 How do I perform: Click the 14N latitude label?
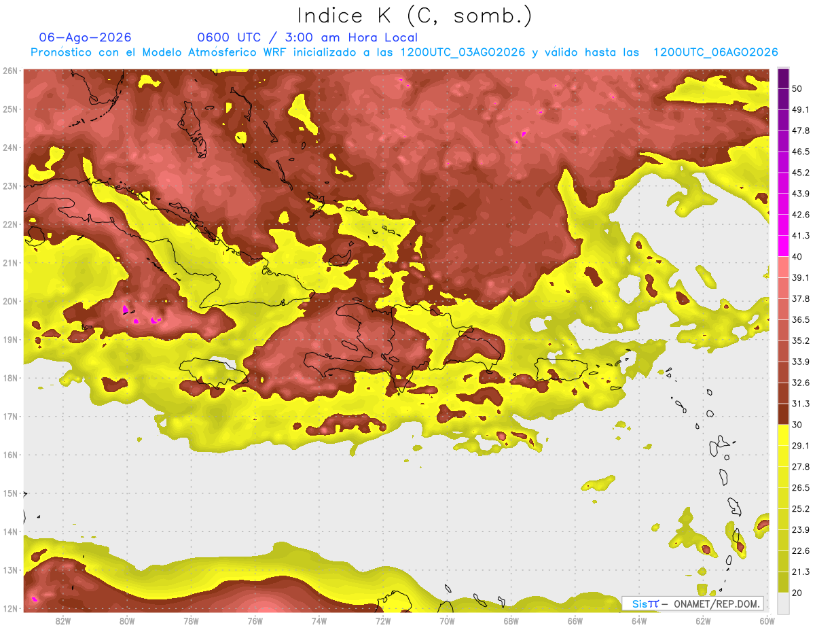10,531
